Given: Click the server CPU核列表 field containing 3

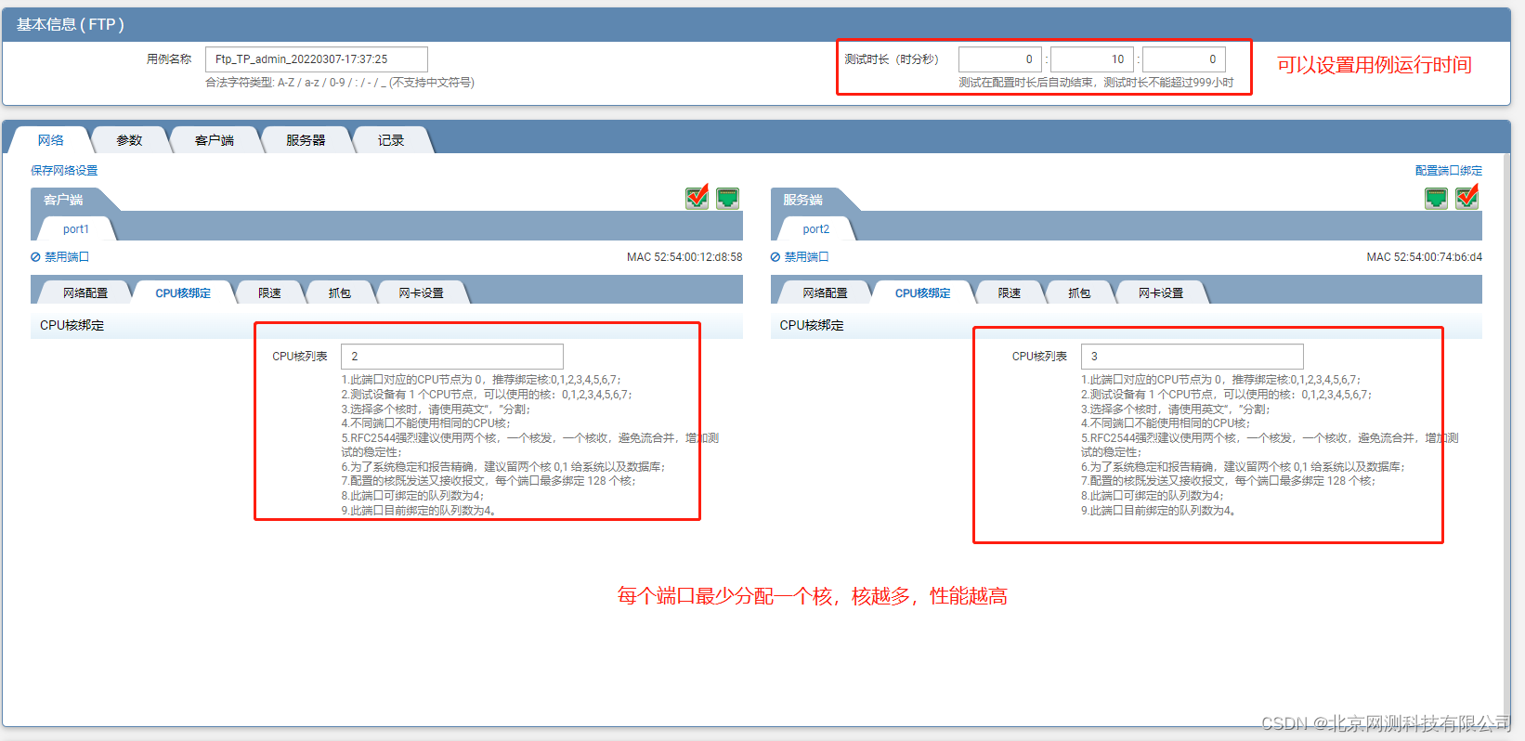Looking at the screenshot, I should coord(1193,357).
